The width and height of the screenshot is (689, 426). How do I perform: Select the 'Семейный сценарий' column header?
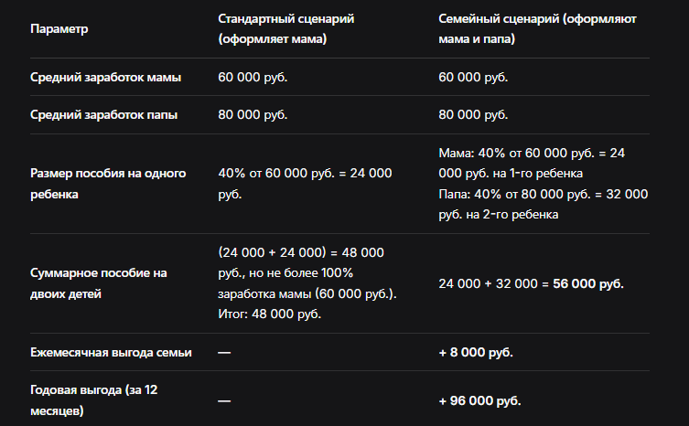point(537,29)
